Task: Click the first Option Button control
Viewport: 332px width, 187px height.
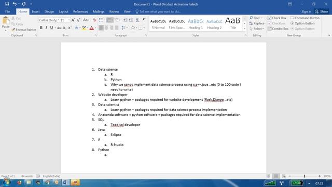Action: coord(302,23)
